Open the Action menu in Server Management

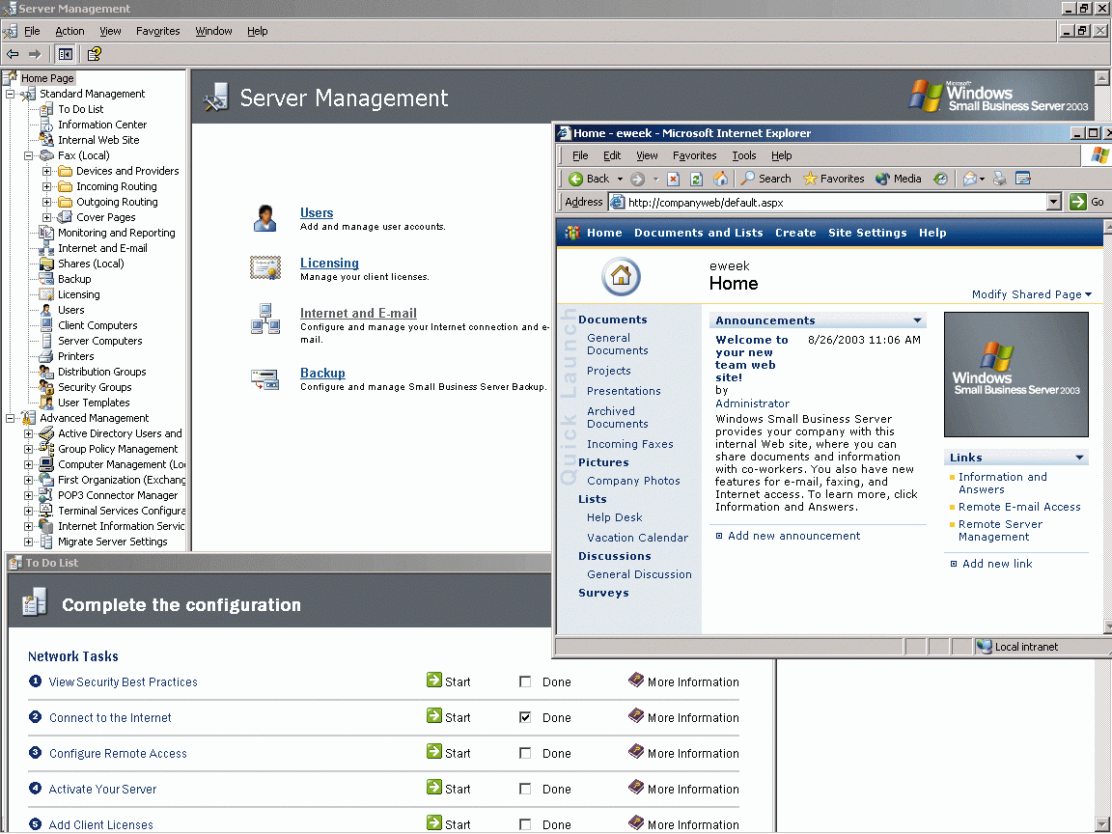pyautogui.click(x=69, y=31)
